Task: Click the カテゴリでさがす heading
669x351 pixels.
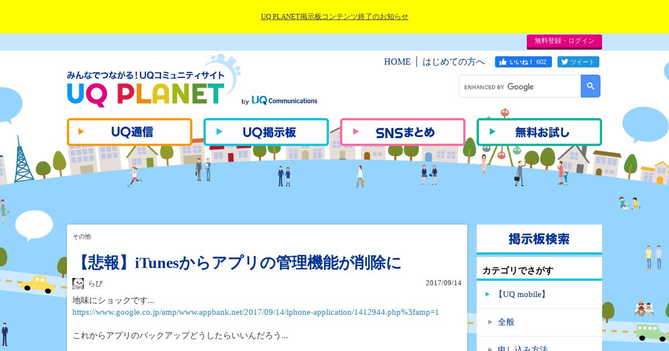Action: coord(518,271)
